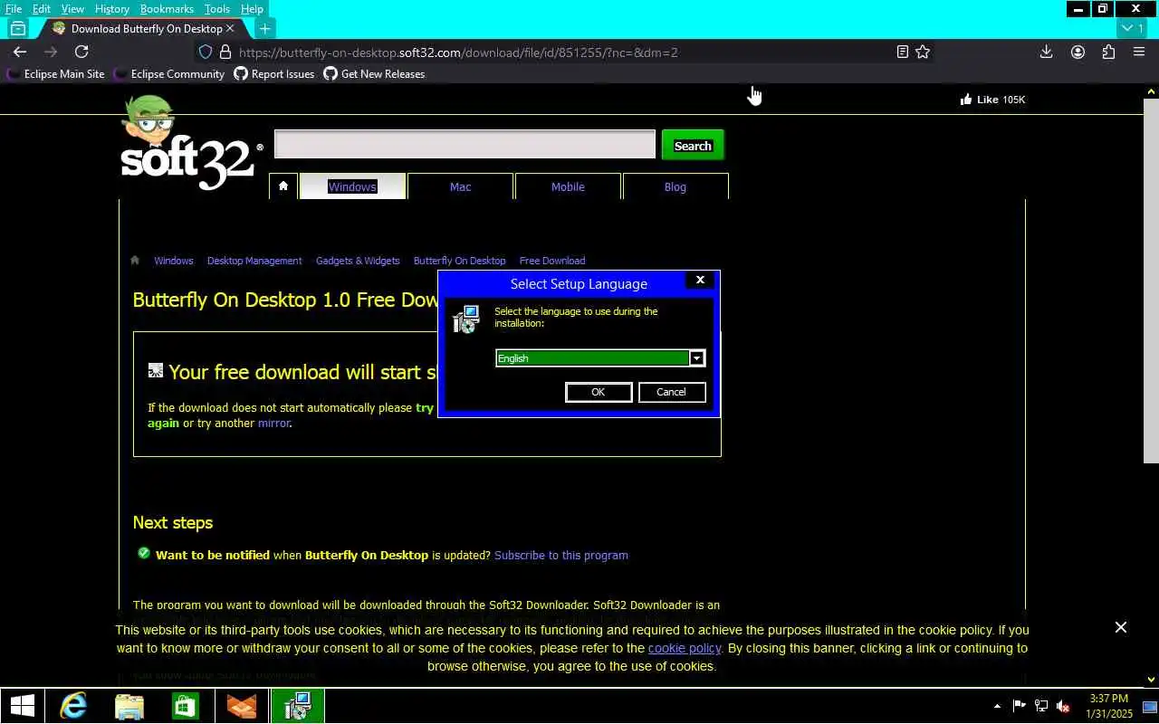Screen dimensions: 1159x724
Task: Toggle reader view in the address bar
Action: click(902, 52)
